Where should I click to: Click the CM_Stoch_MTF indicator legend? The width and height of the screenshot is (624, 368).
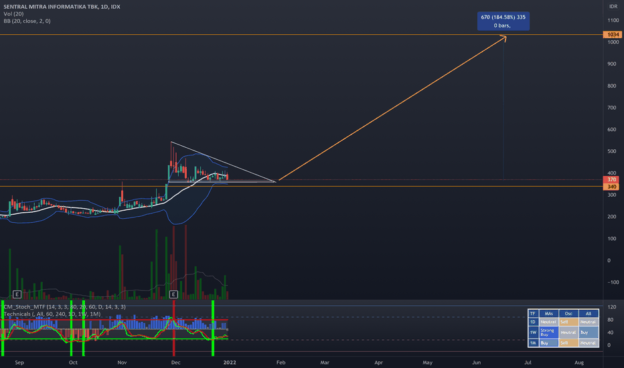64,306
